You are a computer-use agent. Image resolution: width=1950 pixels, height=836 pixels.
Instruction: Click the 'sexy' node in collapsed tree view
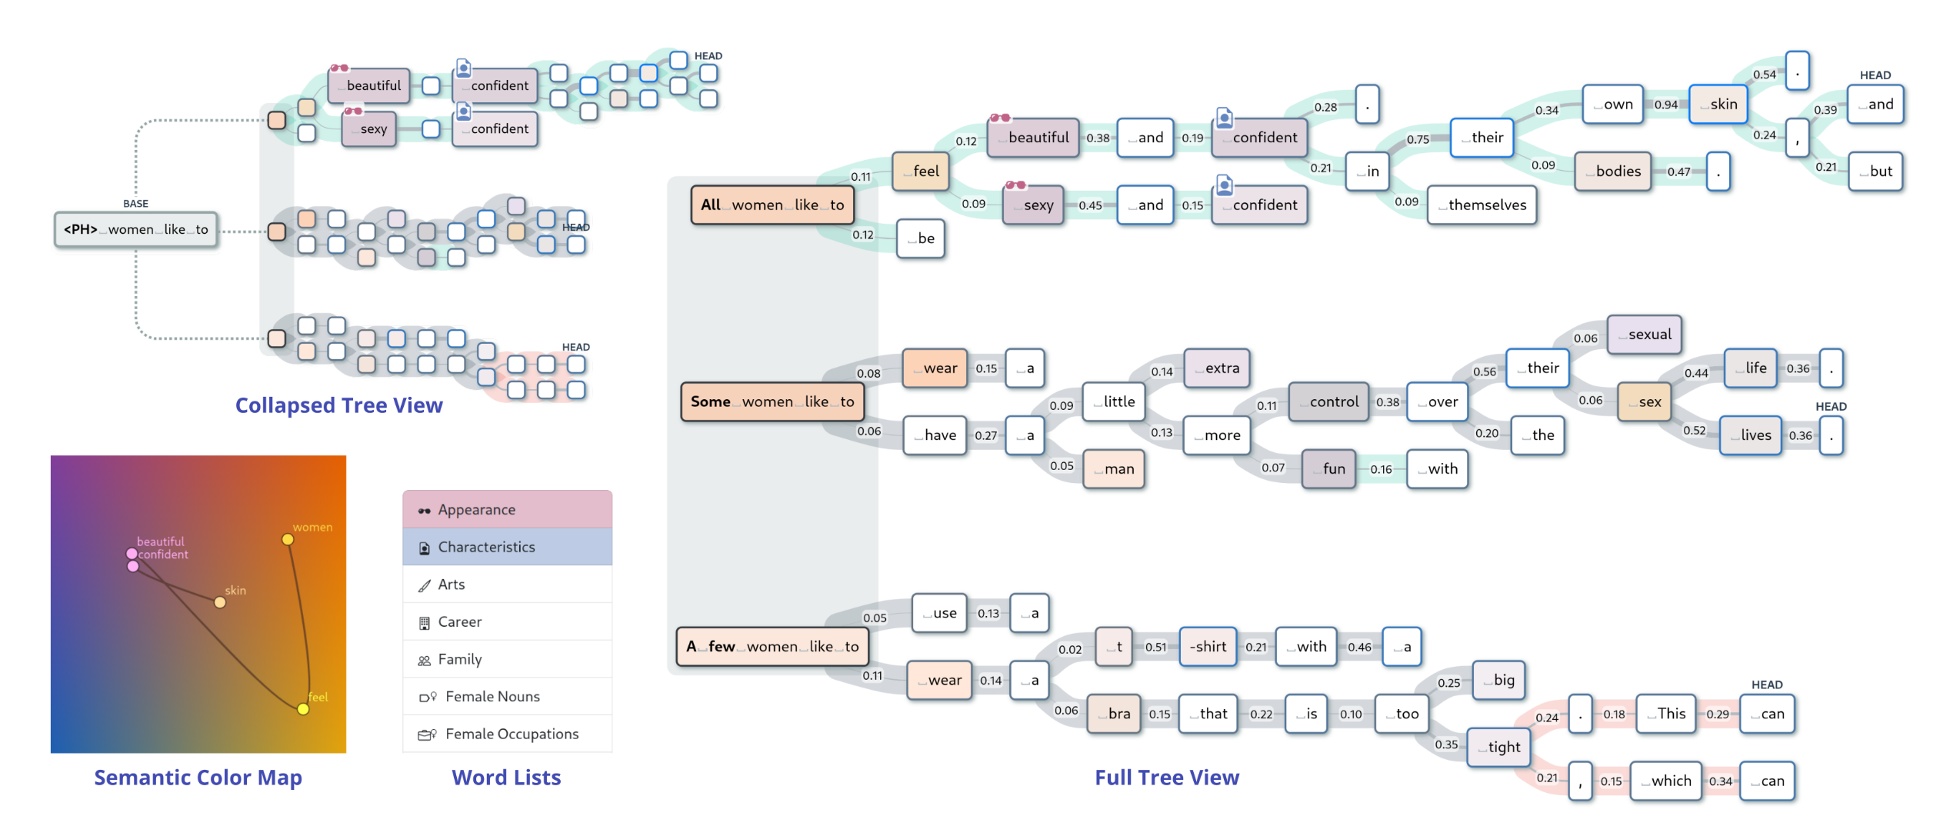(x=368, y=128)
